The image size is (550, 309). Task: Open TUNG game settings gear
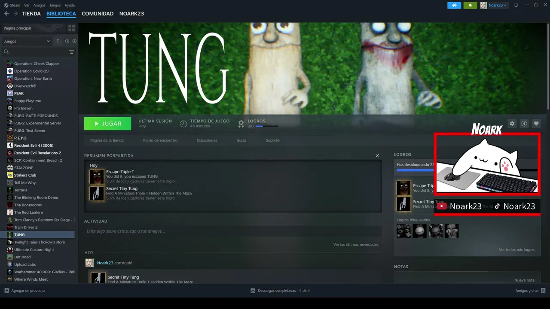[512, 124]
